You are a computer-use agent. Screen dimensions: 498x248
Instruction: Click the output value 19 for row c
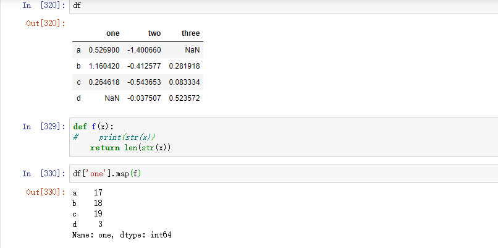point(98,213)
